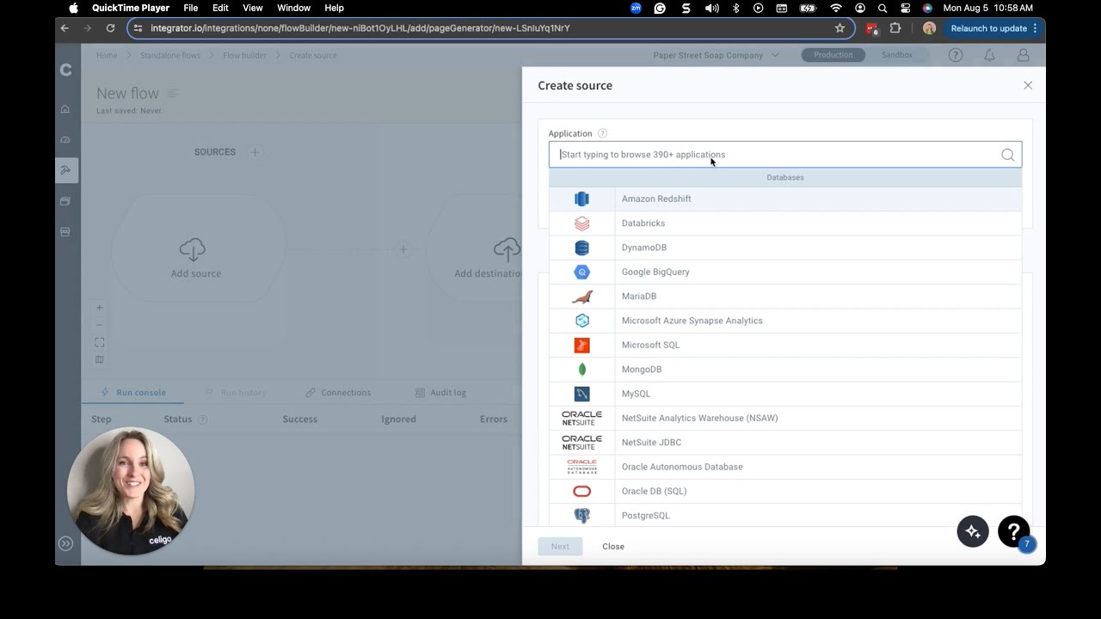Image resolution: width=1101 pixels, height=619 pixels.
Task: Click the Application help question icon
Action: 602,133
